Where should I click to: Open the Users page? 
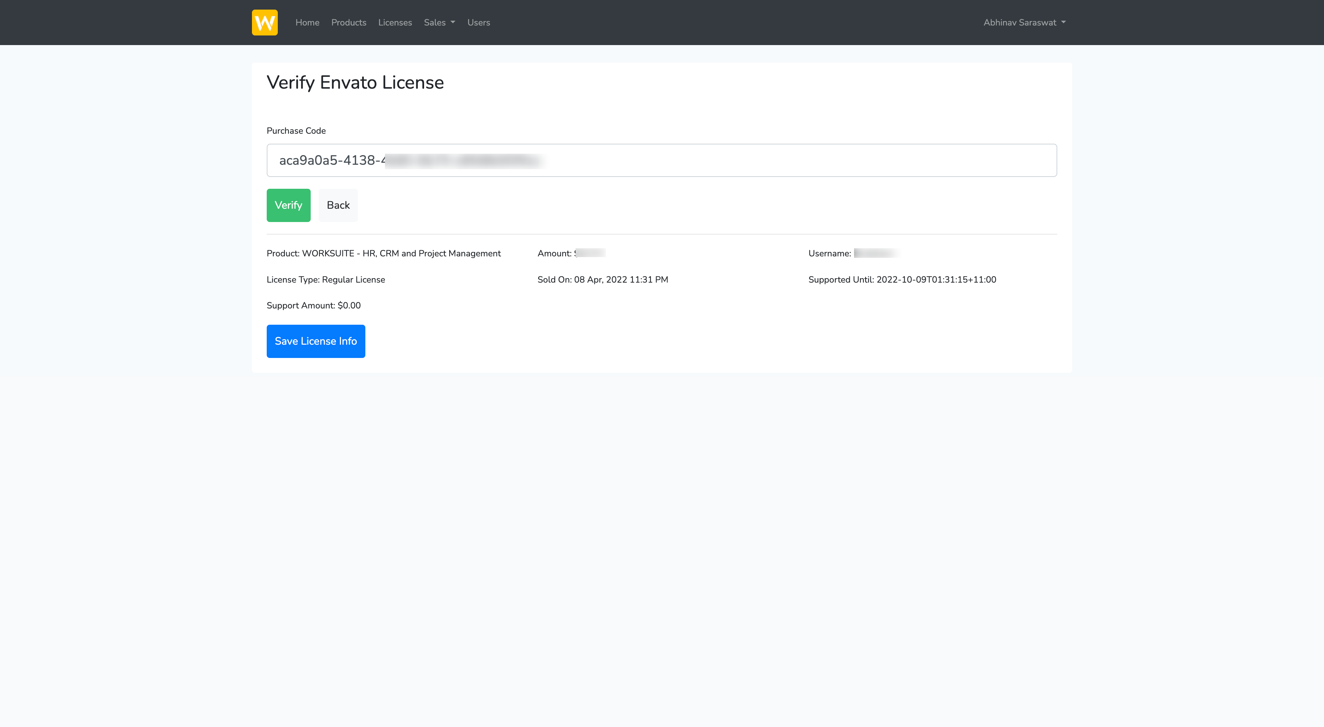(478, 22)
